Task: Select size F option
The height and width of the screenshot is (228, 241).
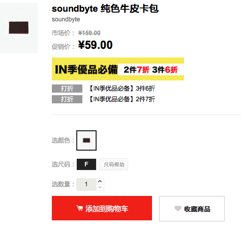Action: tap(86, 164)
